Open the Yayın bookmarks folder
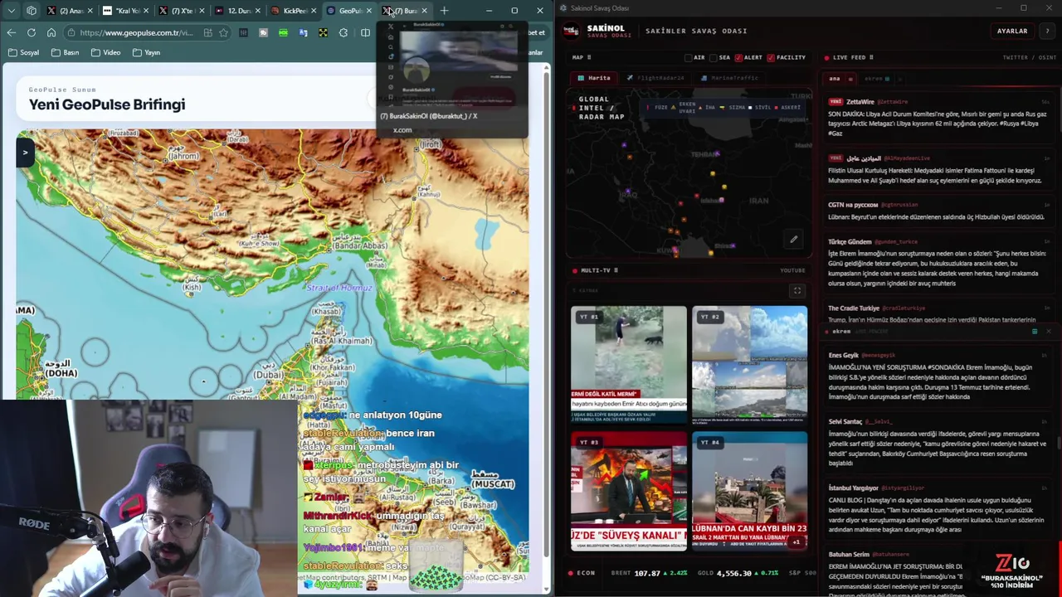Image resolution: width=1062 pixels, height=597 pixels. (146, 52)
